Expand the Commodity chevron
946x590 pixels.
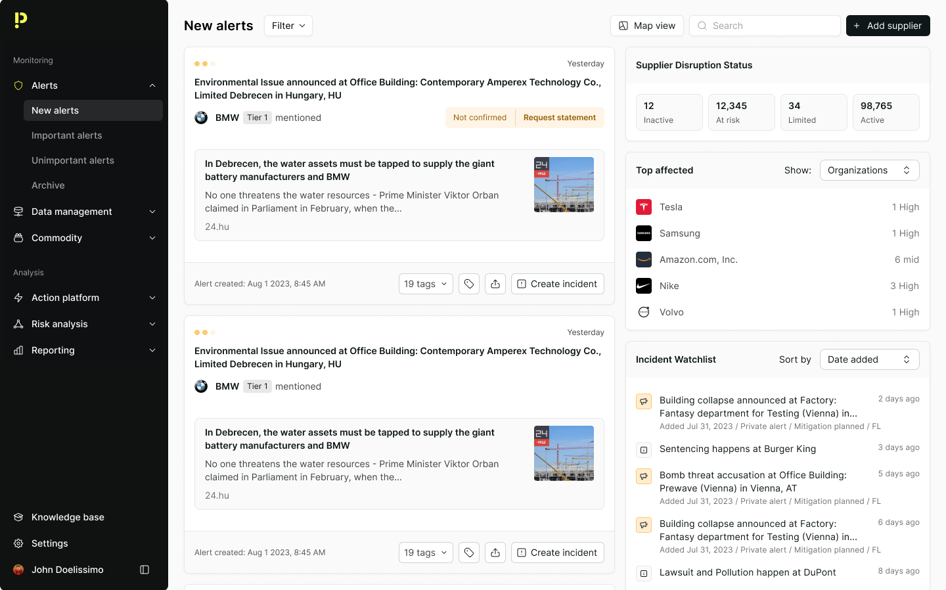[x=152, y=238]
